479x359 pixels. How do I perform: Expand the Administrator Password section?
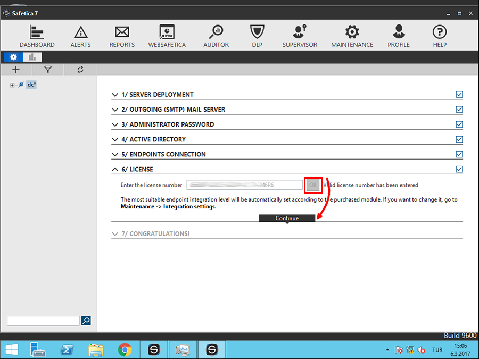115,124
